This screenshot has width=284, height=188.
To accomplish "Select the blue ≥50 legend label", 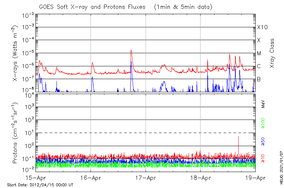I will [263, 141].
